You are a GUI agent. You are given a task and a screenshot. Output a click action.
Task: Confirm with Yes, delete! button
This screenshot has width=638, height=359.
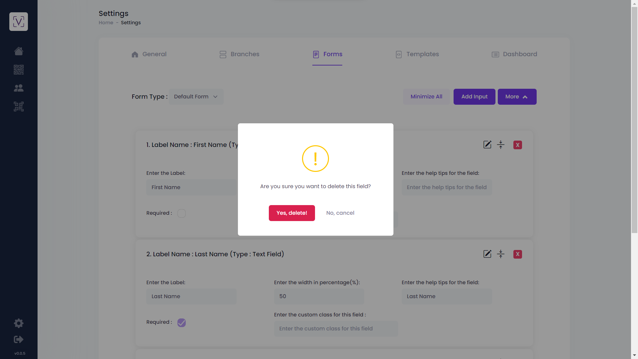tap(292, 213)
